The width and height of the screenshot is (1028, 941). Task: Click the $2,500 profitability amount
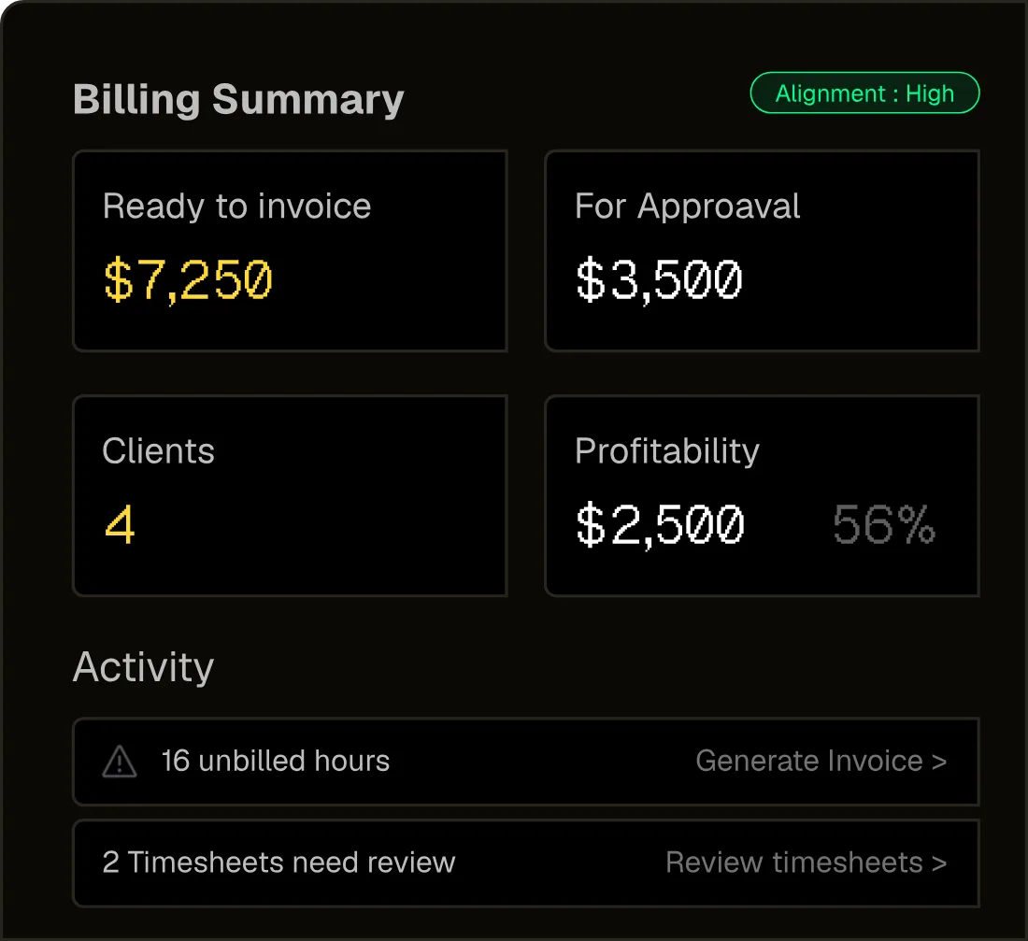(x=660, y=525)
